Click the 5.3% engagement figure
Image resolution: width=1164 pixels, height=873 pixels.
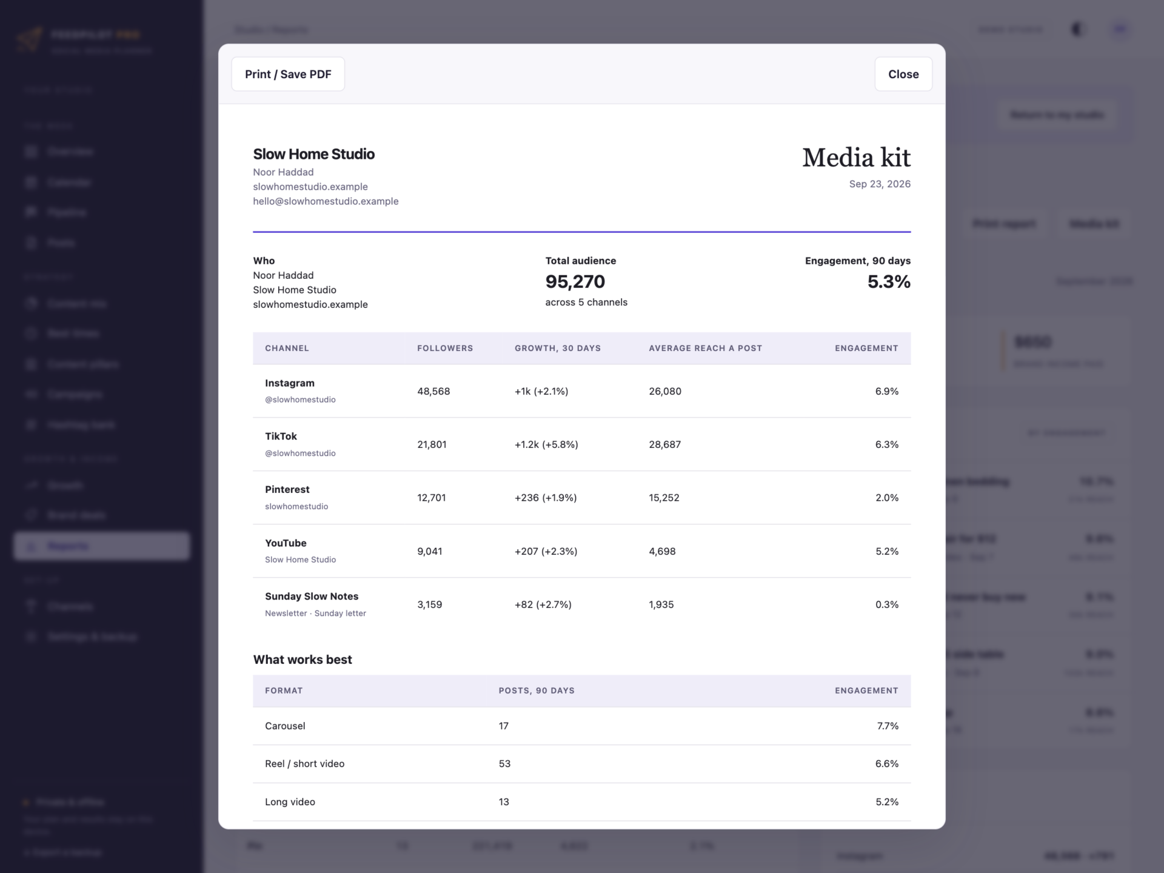[x=889, y=281]
